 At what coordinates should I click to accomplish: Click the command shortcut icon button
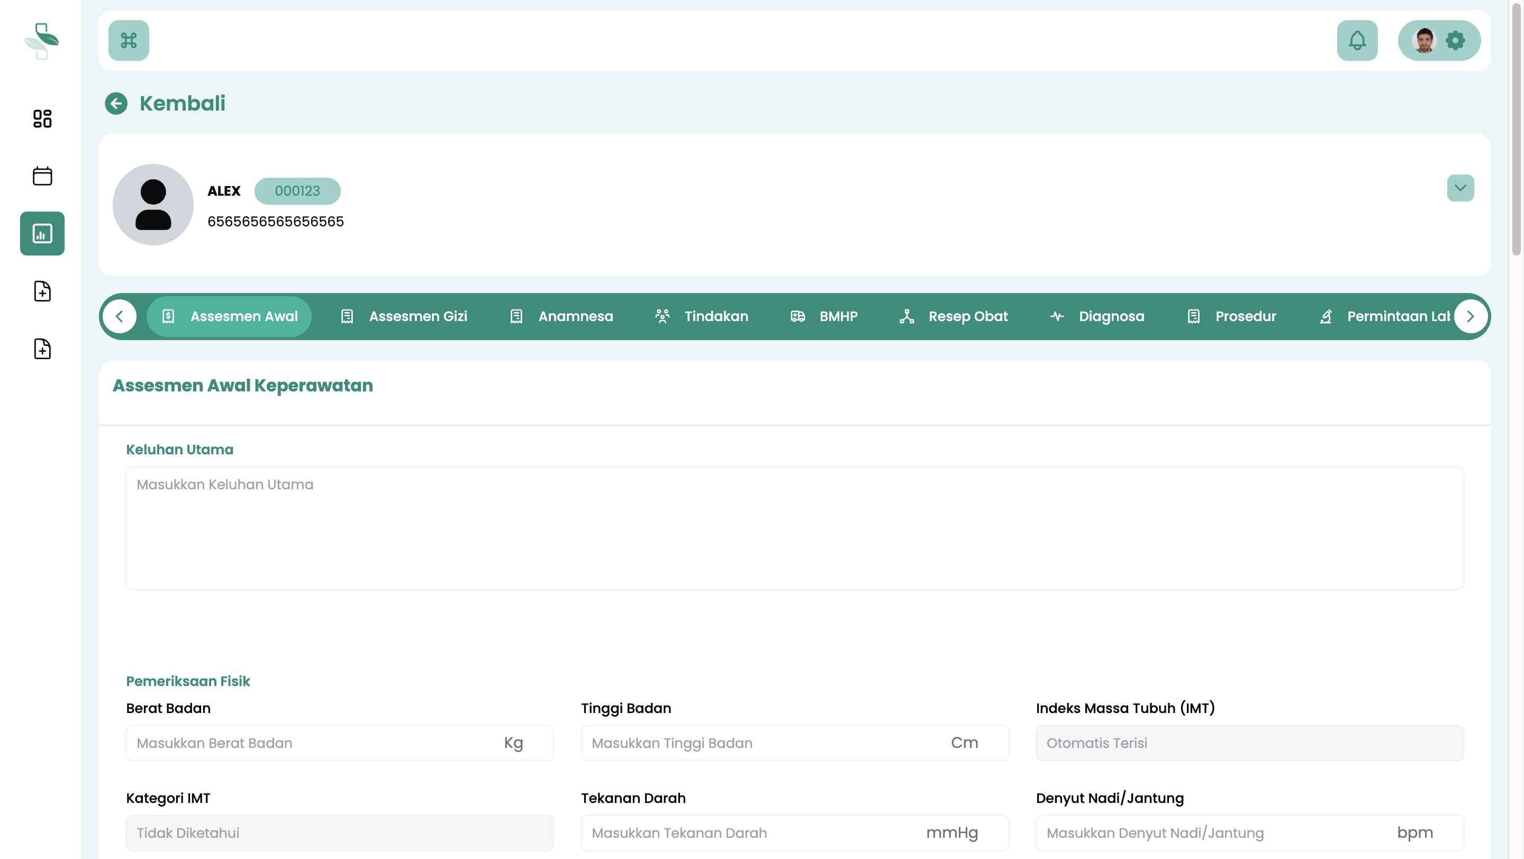coord(129,40)
